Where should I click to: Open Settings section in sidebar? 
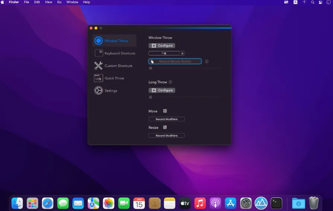(106, 90)
